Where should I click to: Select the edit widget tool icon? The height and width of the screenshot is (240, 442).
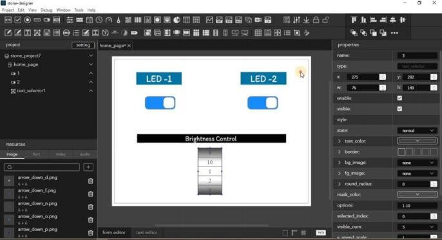tap(8, 33)
